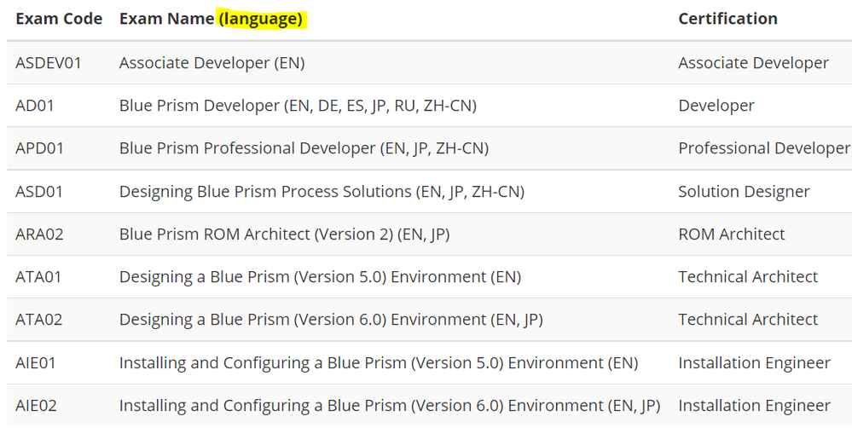Select exam code AIE02
This screenshot has width=852, height=428.
coord(37,405)
